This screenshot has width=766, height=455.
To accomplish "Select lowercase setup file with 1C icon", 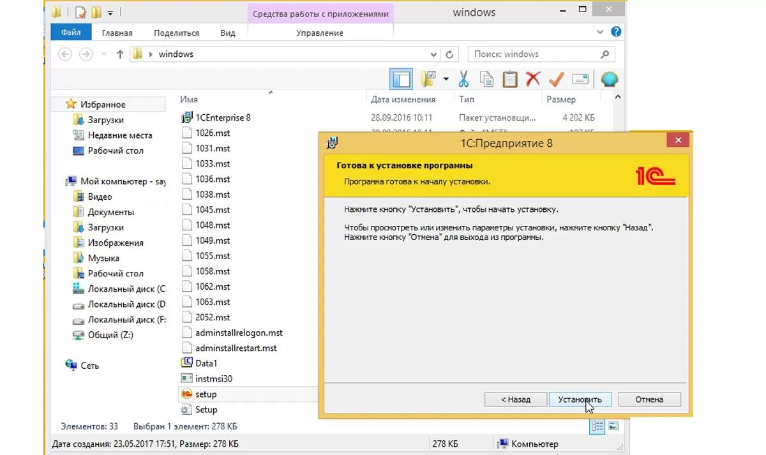I will 206,394.
